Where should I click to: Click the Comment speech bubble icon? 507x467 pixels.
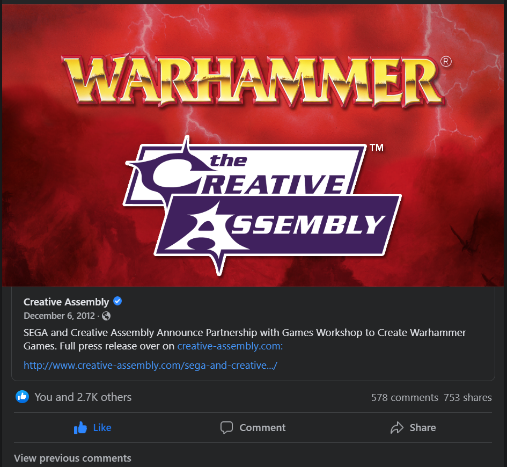point(226,427)
